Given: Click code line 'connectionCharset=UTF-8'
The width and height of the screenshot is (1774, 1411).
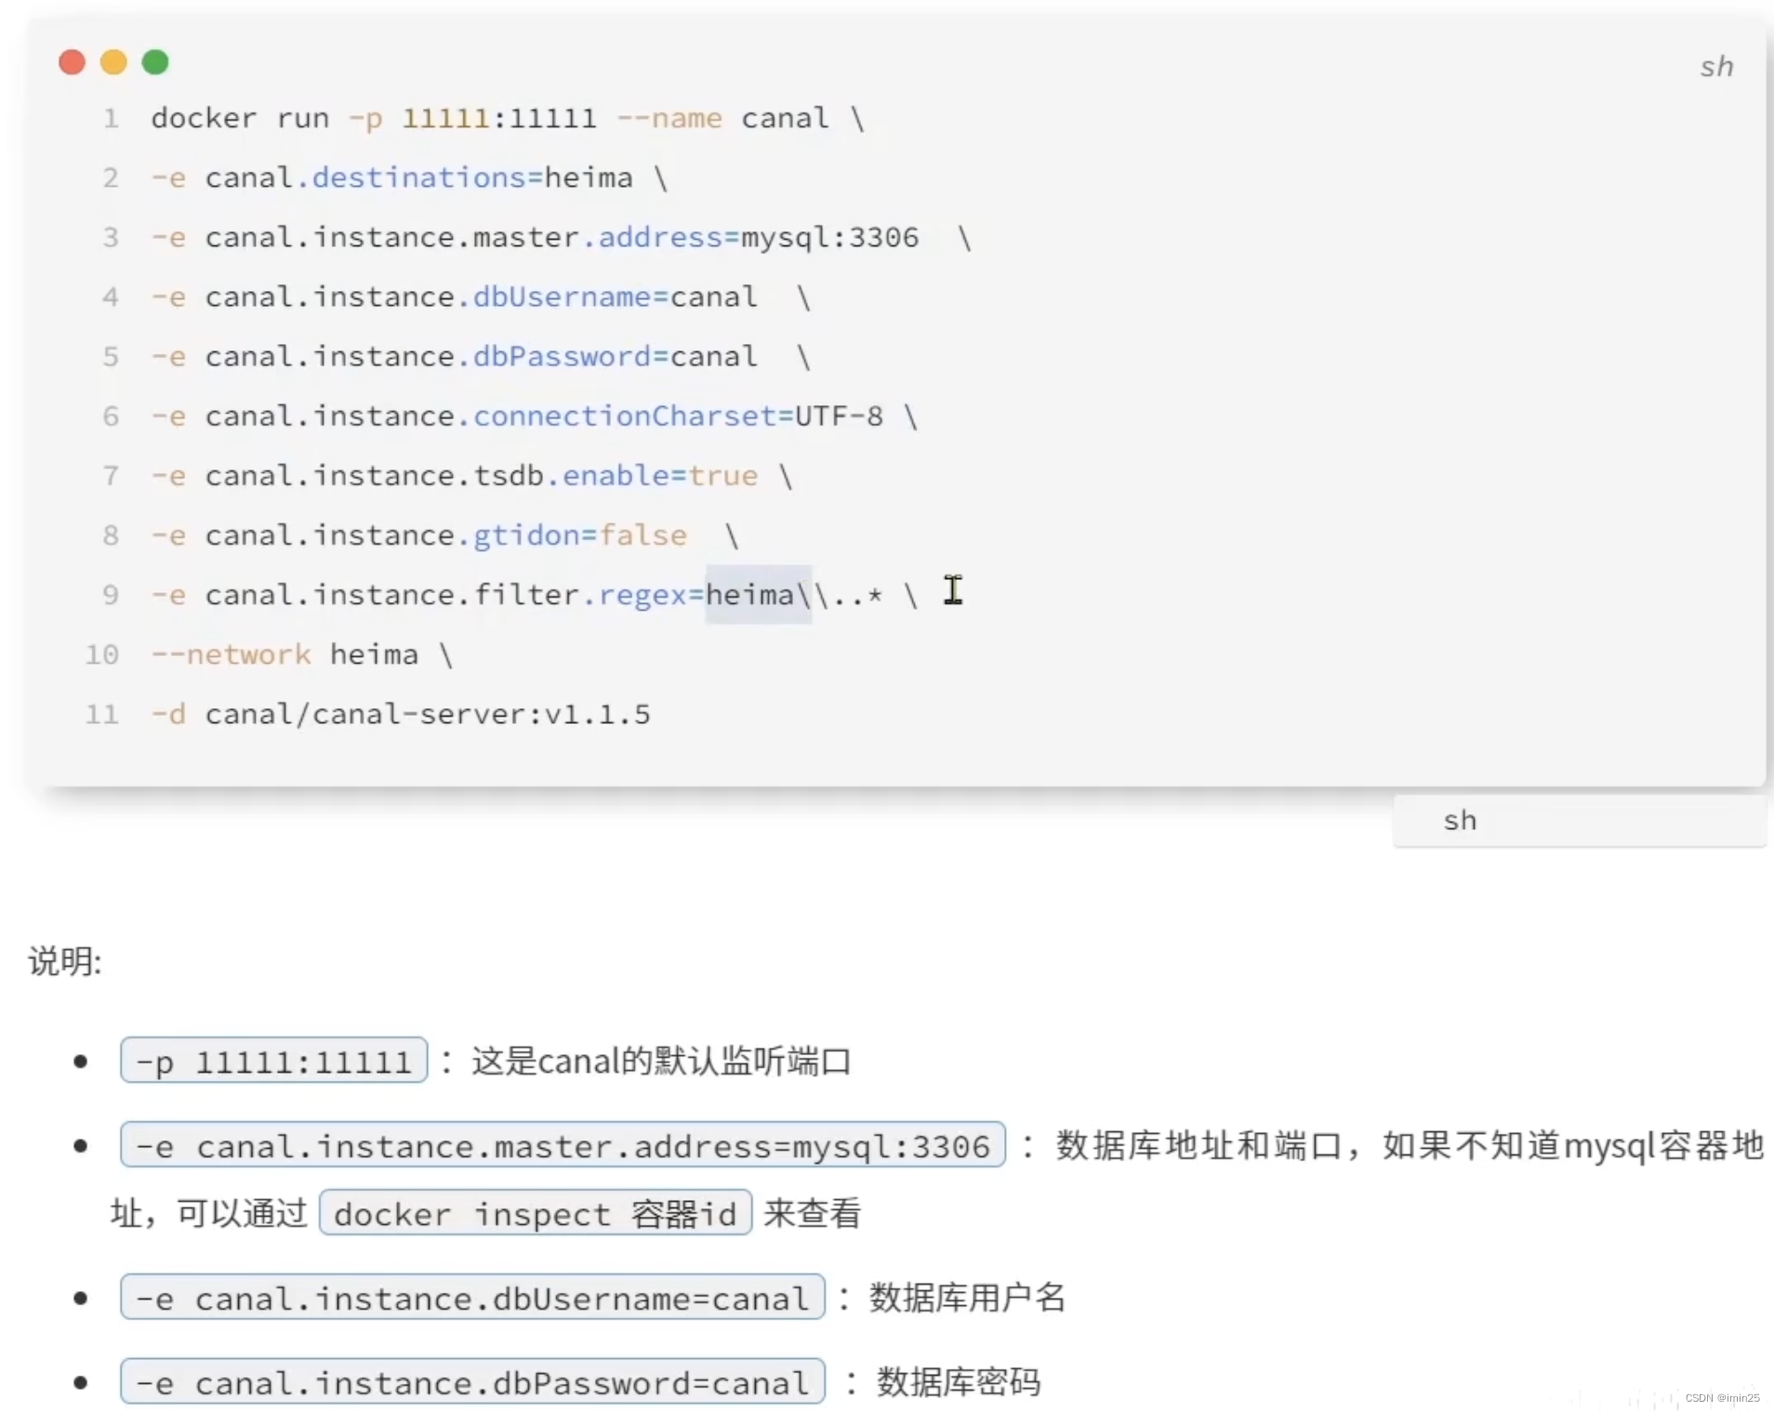Looking at the screenshot, I should tap(535, 416).
